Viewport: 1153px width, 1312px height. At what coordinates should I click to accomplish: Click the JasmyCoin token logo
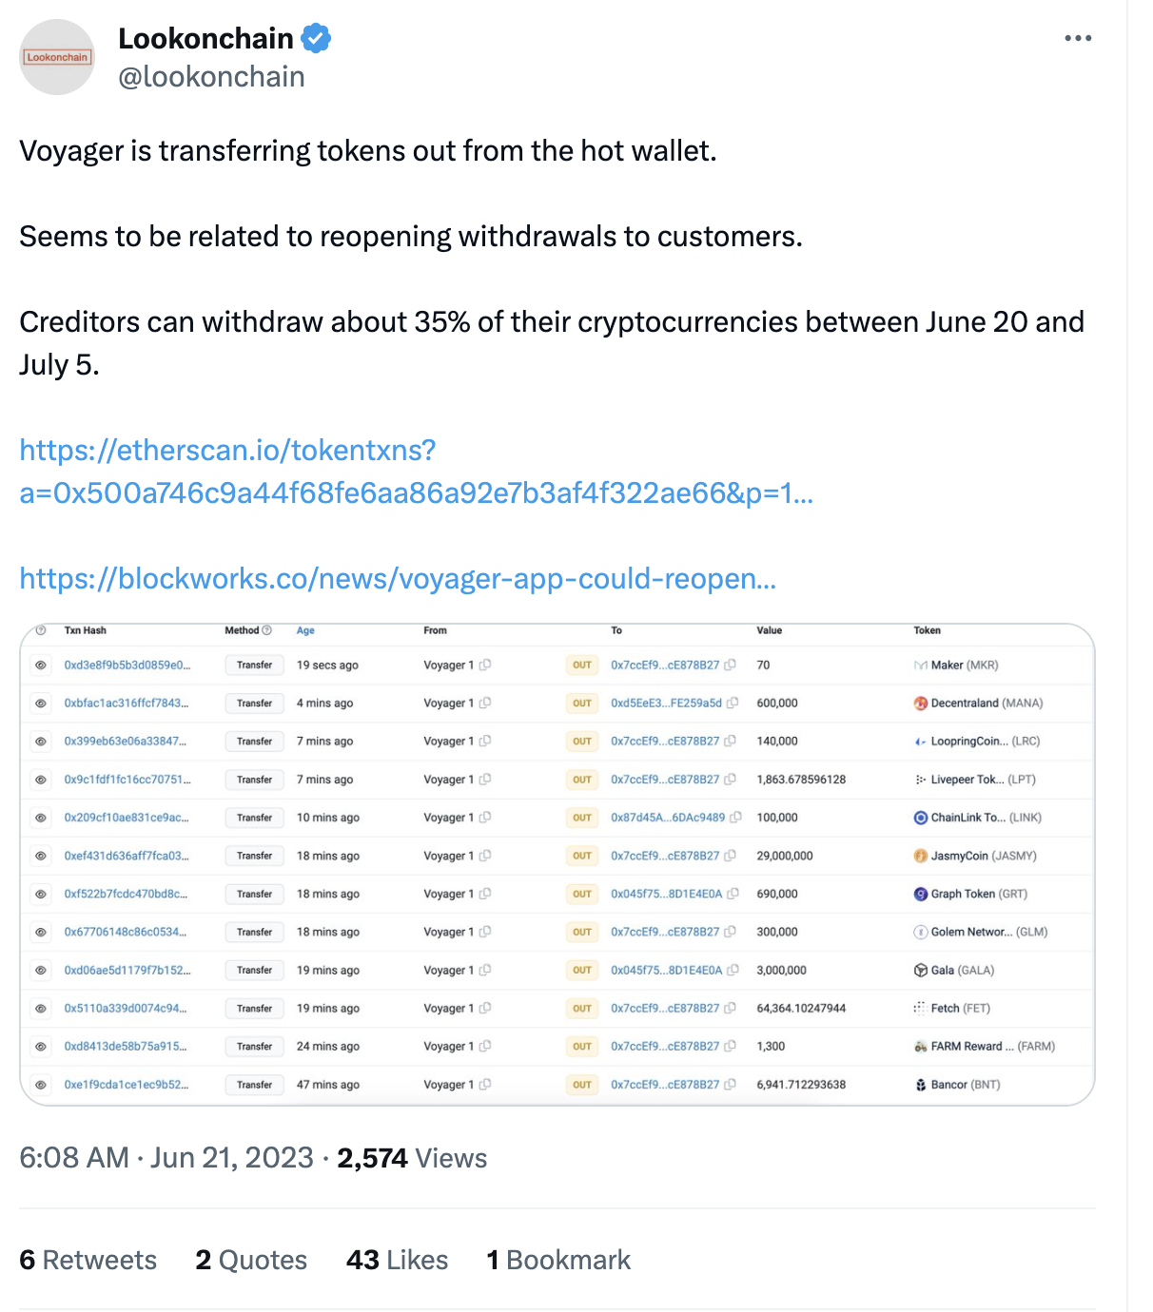(x=920, y=856)
